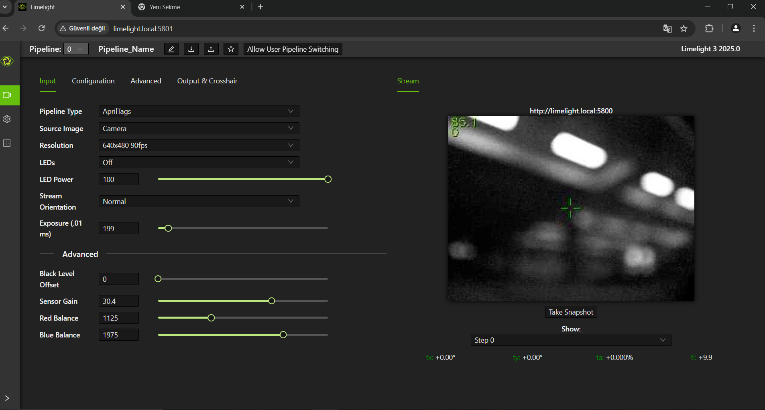Open the Chrome three-dot menu
Screen dimensions: 765x410
pyautogui.click(x=754, y=28)
